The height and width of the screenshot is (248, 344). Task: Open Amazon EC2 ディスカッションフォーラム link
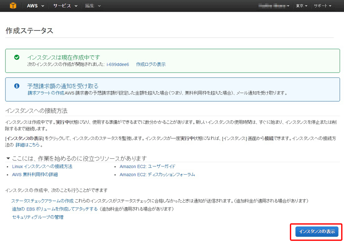157,175
